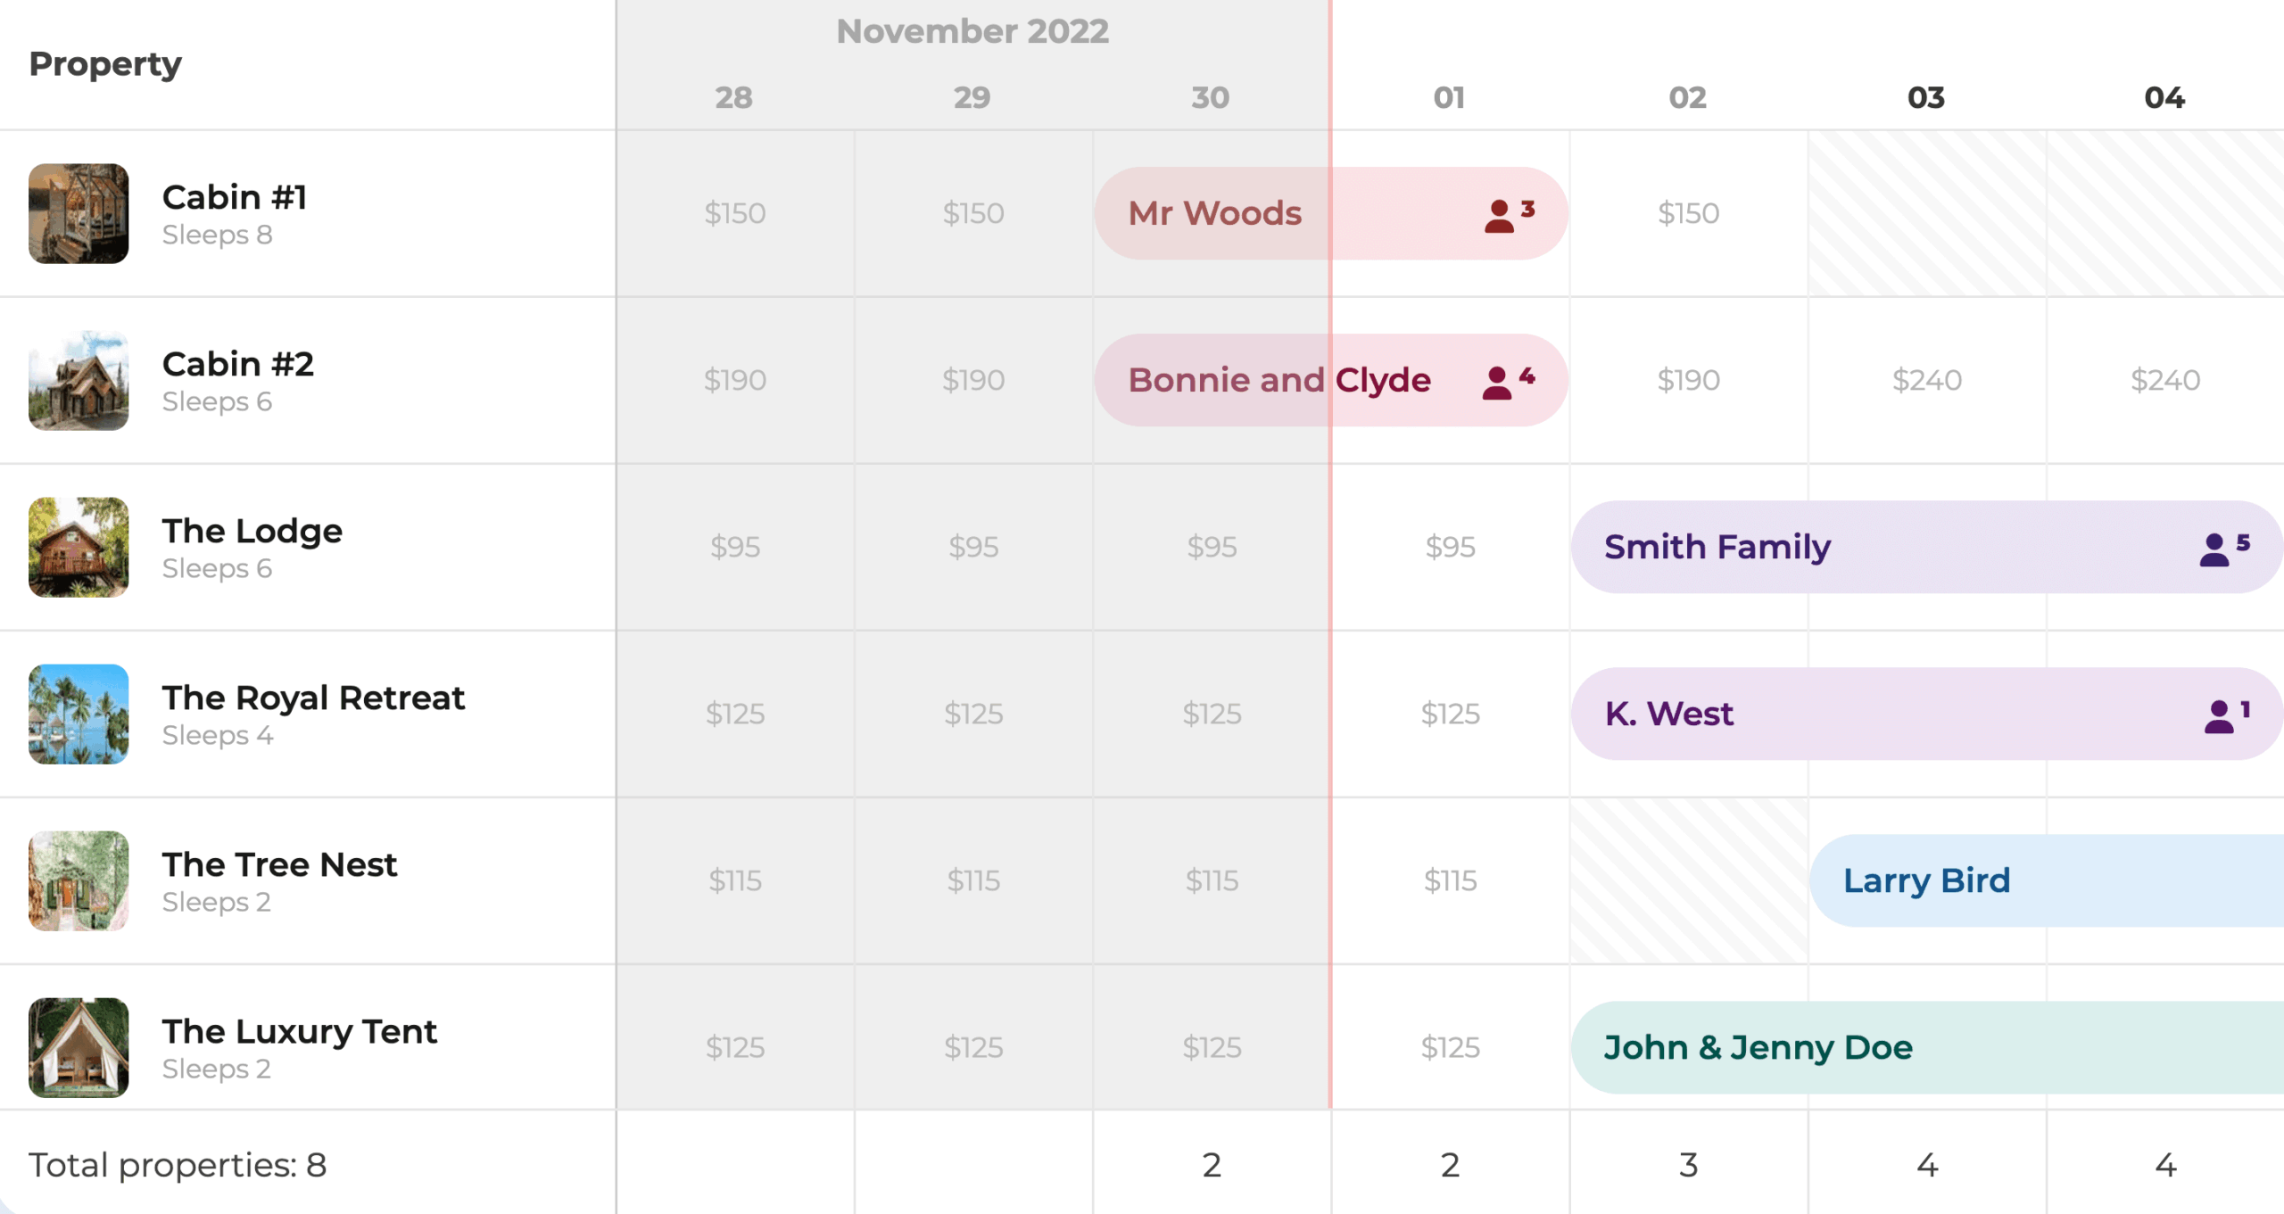This screenshot has height=1214, width=2284.
Task: Click the November 2022 month header
Action: [x=972, y=31]
